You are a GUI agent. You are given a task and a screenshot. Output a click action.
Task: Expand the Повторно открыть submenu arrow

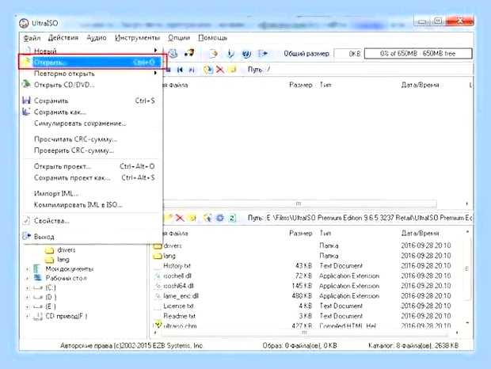pyautogui.click(x=156, y=73)
